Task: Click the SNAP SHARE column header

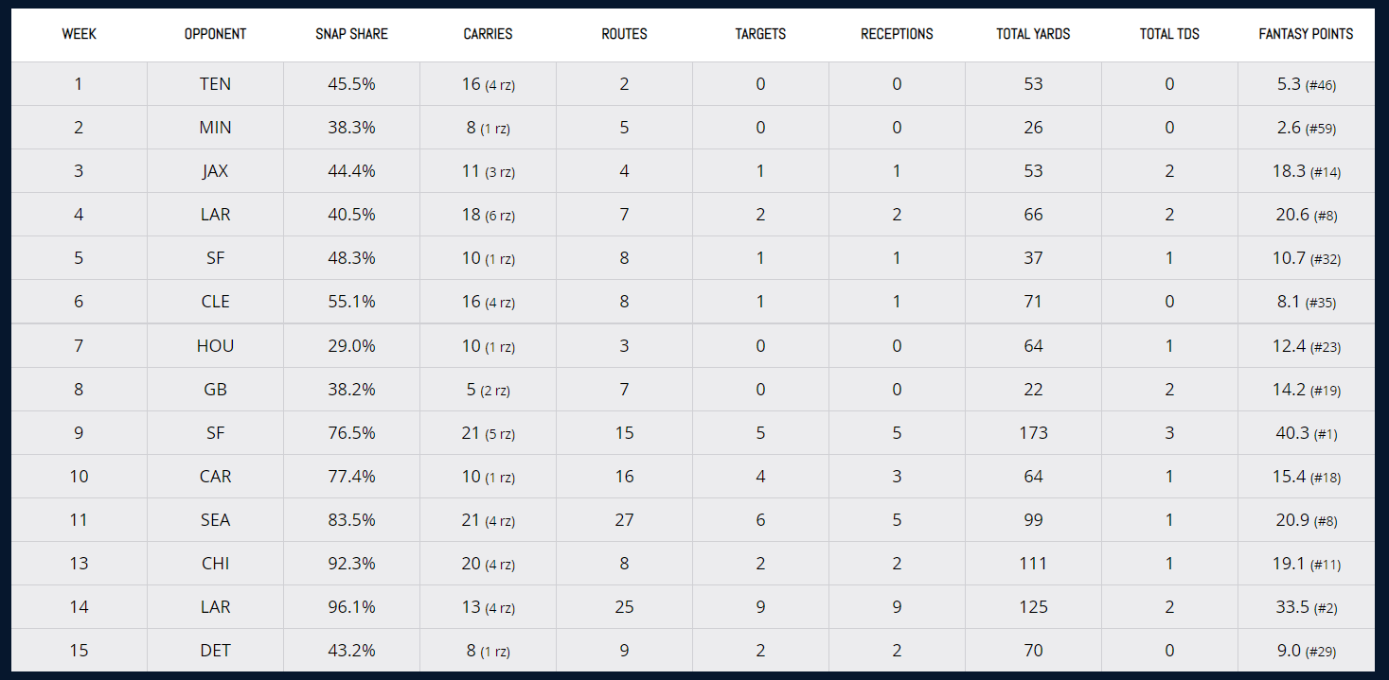Action: [x=351, y=34]
